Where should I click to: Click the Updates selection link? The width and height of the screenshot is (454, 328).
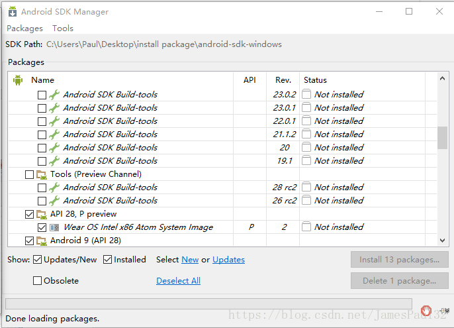point(228,260)
